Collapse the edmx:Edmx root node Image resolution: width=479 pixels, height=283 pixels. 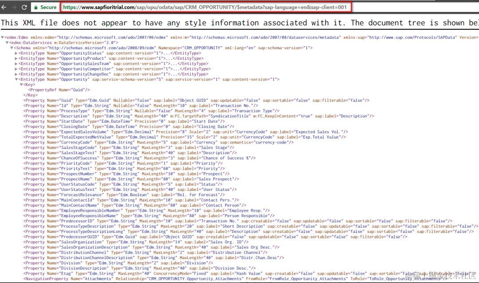(x=3, y=38)
